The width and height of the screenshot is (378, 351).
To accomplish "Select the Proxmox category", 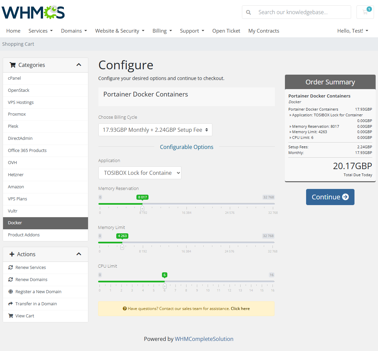I will (46, 114).
